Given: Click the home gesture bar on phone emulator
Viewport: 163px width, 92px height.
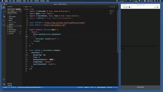Looking at the screenshot, I should tap(140, 87).
